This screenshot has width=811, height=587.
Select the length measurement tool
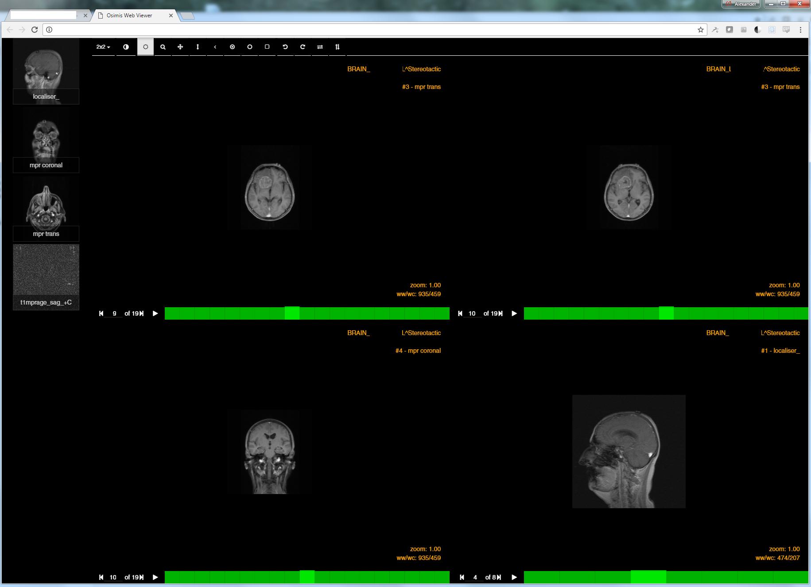[198, 47]
